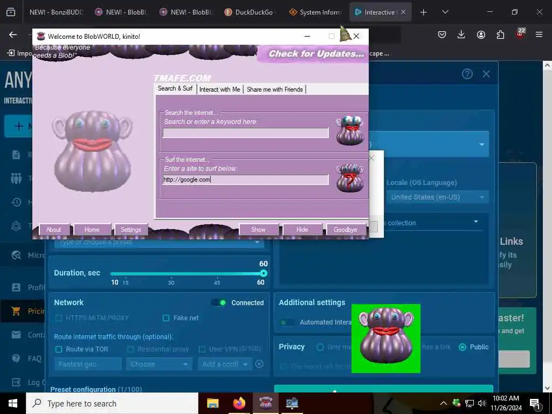
Task: Enable Route via TOR checkbox
Action: point(59,349)
